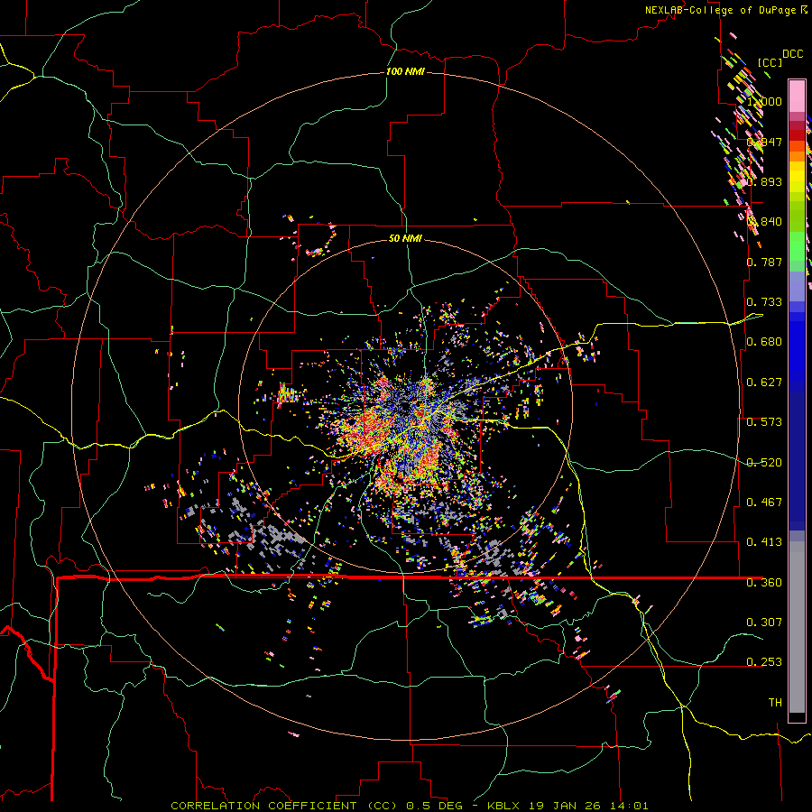Image resolution: width=812 pixels, height=812 pixels.
Task: Click the 0.573 value on the legend
Action: (764, 422)
